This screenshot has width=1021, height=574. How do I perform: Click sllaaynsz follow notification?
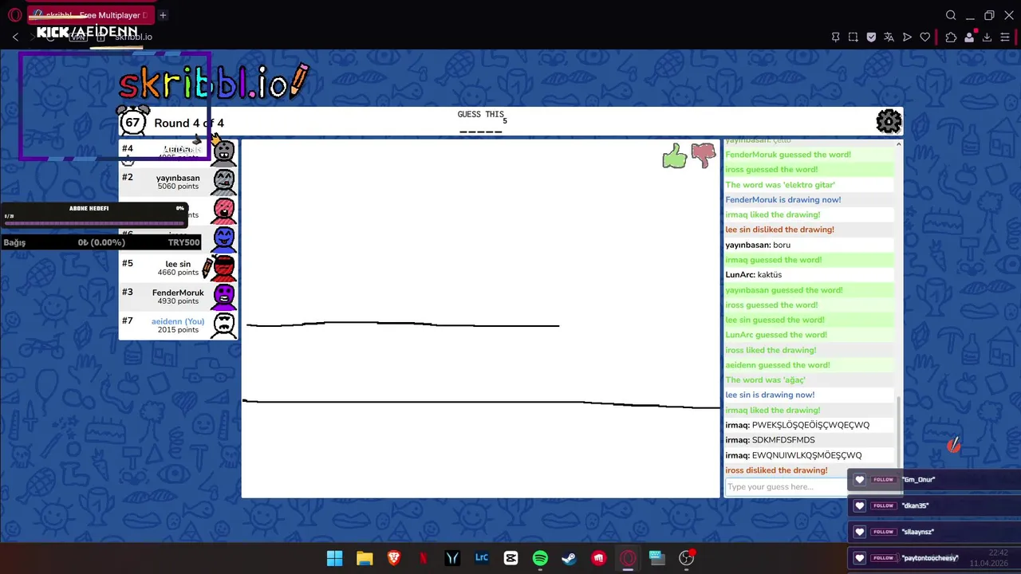[934, 532]
